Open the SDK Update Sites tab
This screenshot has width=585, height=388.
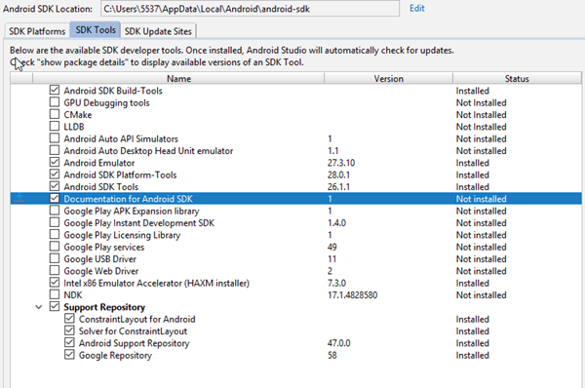pyautogui.click(x=158, y=31)
